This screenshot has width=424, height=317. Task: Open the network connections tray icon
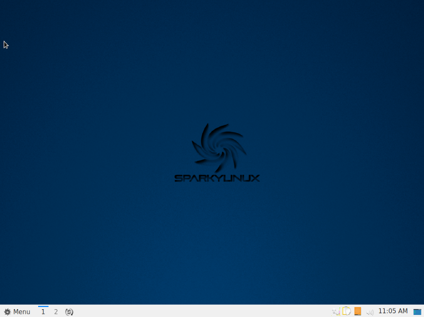[335, 312]
